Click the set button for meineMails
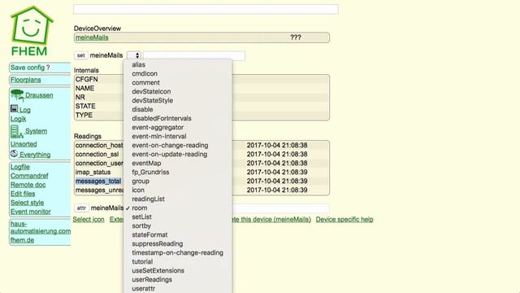The height and width of the screenshot is (293, 520). pos(81,55)
